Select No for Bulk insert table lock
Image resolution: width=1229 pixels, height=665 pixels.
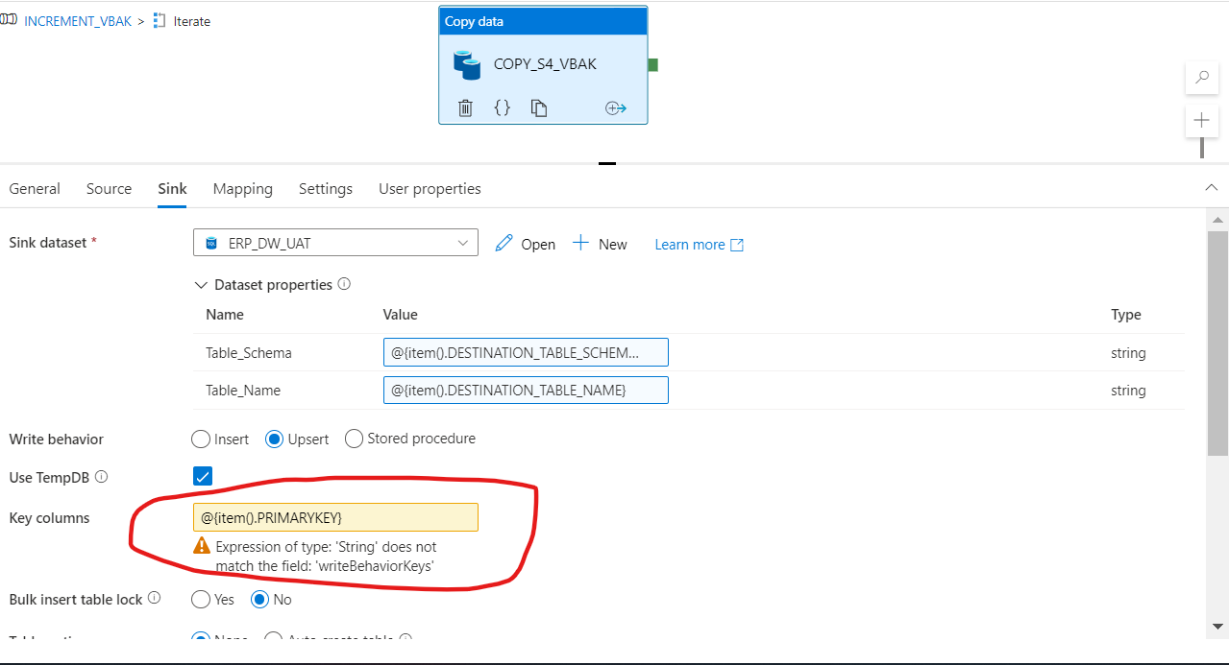(260, 599)
